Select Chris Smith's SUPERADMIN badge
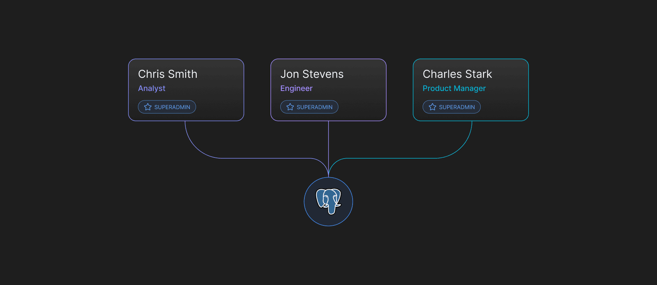 click(167, 107)
